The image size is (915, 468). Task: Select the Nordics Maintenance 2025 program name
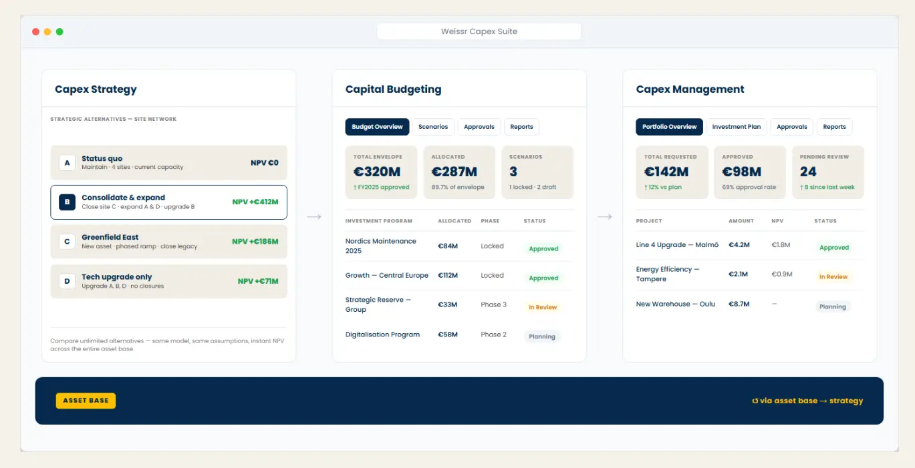[x=381, y=246]
